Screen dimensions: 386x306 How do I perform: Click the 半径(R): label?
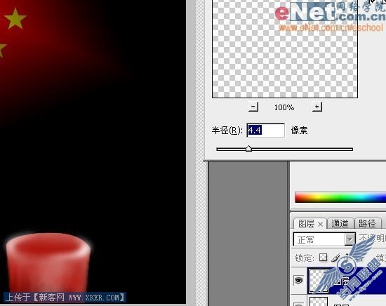pos(227,131)
